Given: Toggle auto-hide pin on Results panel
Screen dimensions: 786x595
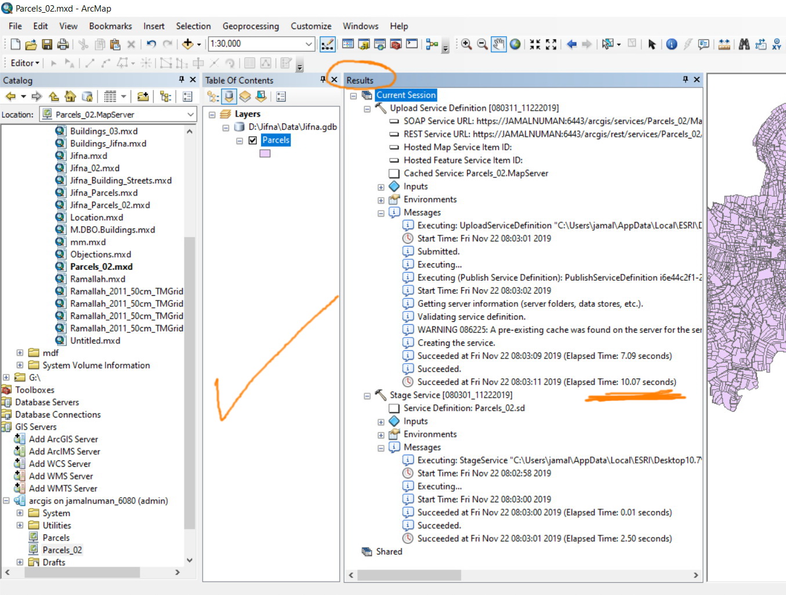Looking at the screenshot, I should (x=685, y=79).
